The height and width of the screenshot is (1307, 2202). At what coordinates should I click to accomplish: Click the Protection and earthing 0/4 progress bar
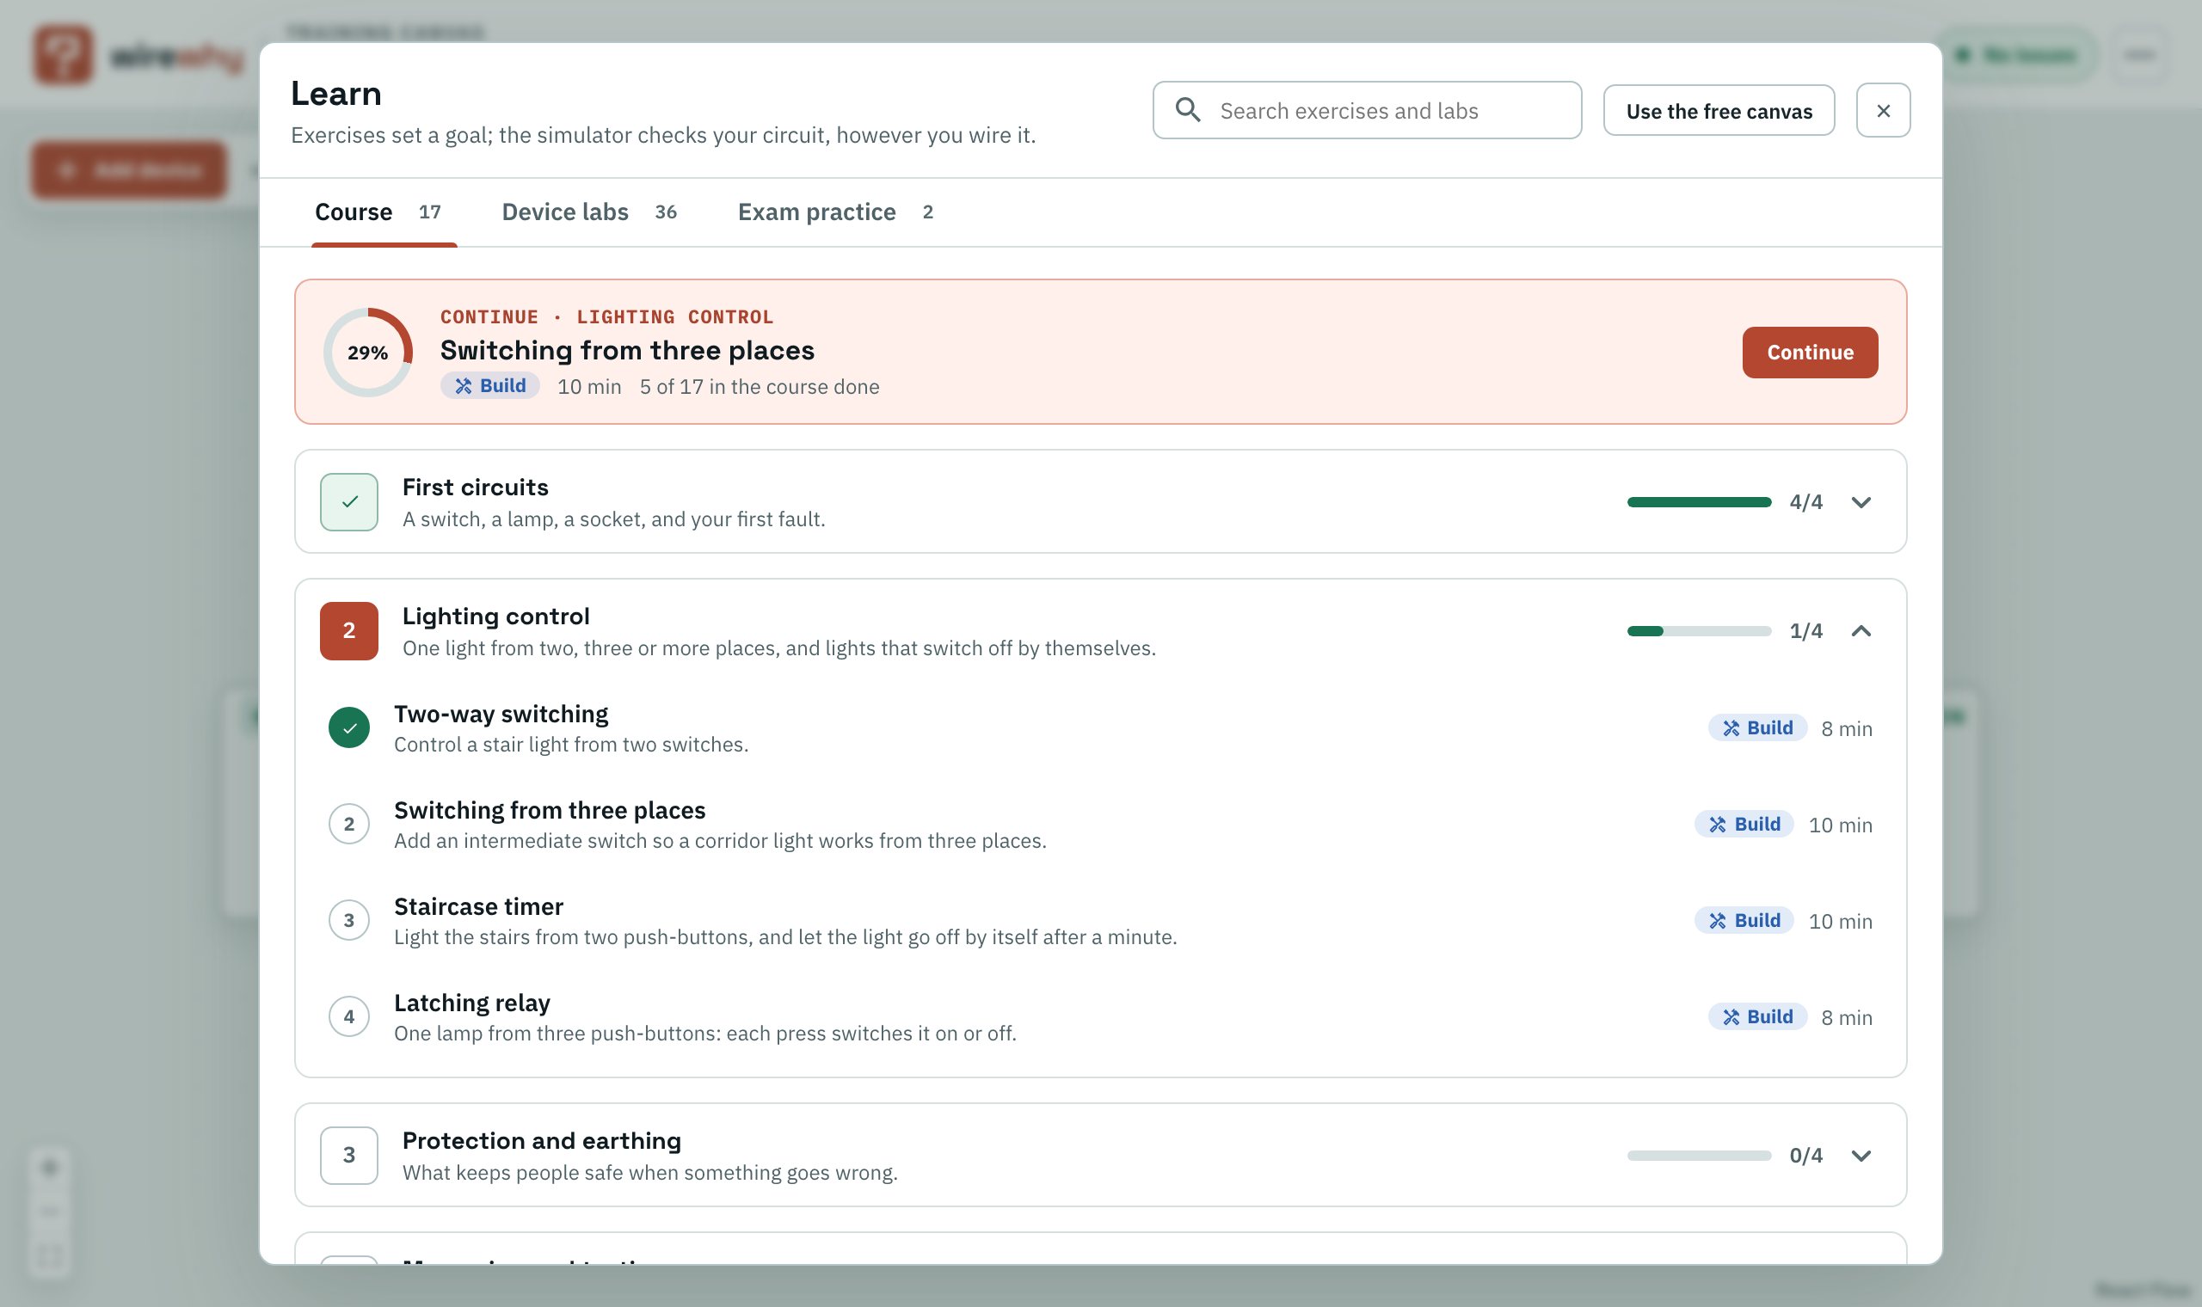click(x=1698, y=1155)
